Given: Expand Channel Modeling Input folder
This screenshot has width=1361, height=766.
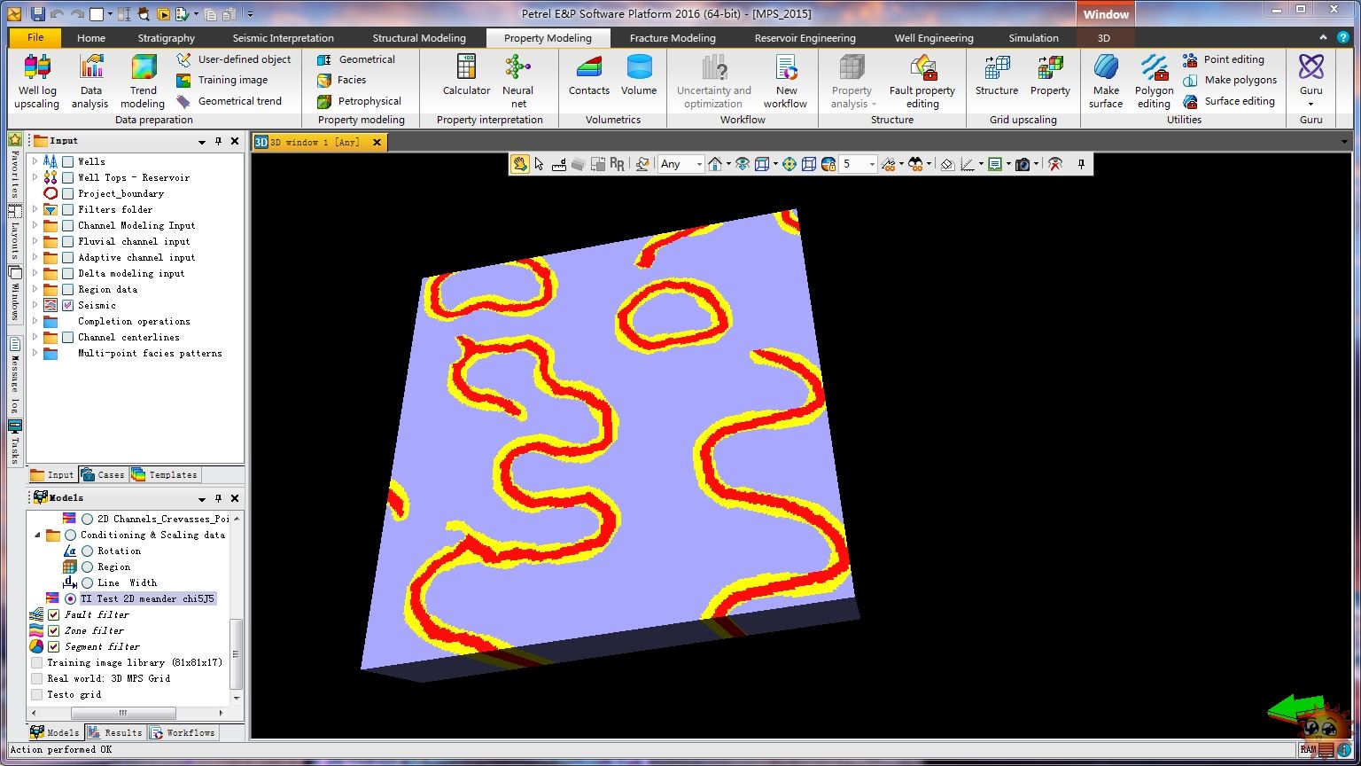Looking at the screenshot, I should 35,225.
